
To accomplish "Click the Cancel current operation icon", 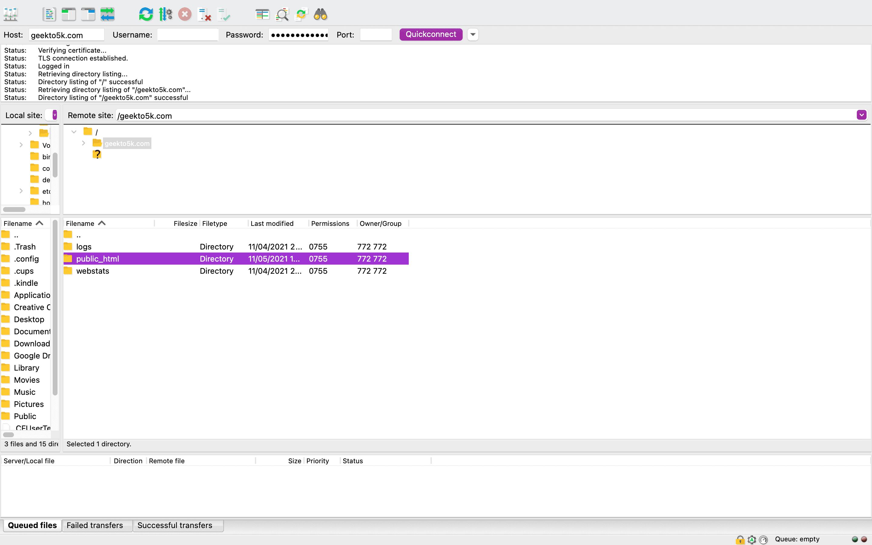I will [x=185, y=15].
